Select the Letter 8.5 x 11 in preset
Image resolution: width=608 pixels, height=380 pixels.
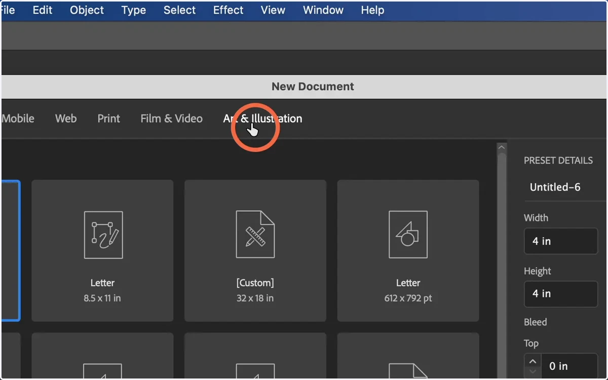tap(102, 251)
